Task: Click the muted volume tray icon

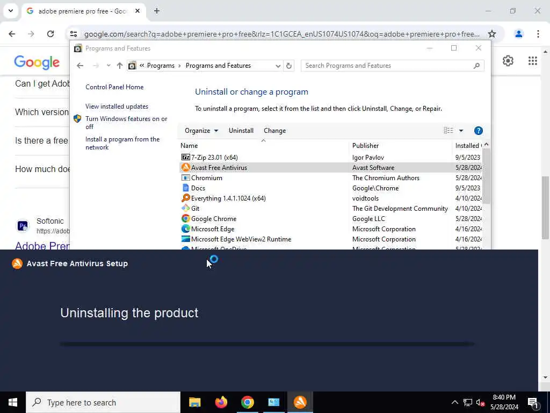Action: click(480, 402)
